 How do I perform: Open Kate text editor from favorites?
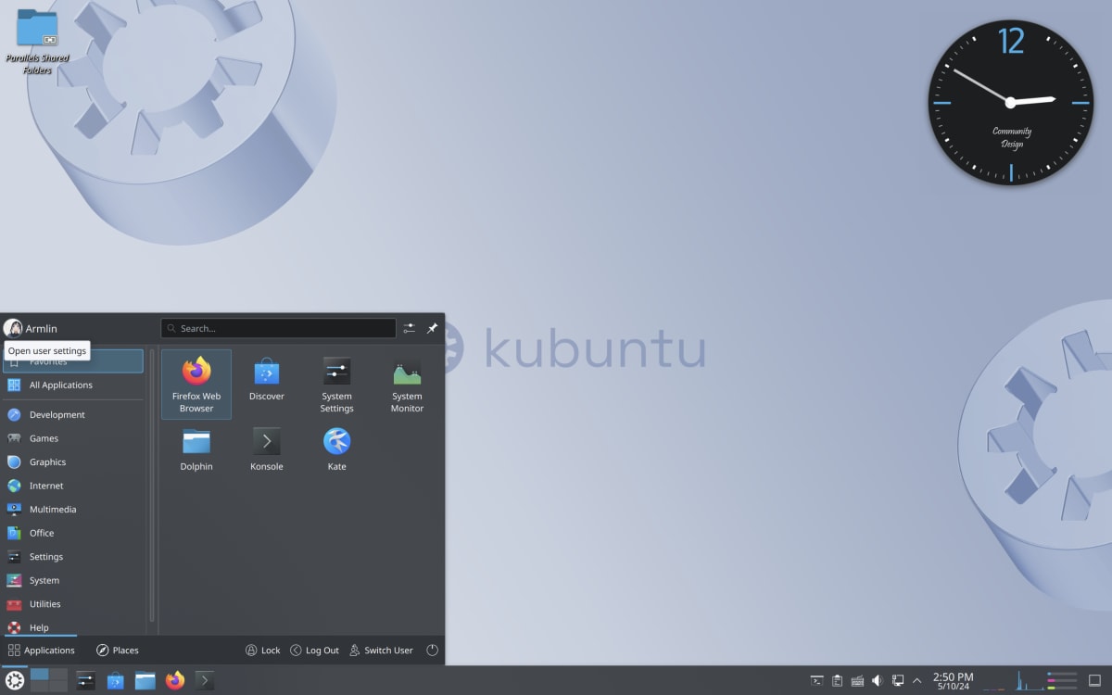[x=337, y=449]
